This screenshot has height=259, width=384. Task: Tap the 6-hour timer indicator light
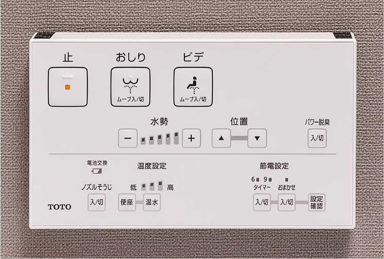[x=258, y=180]
